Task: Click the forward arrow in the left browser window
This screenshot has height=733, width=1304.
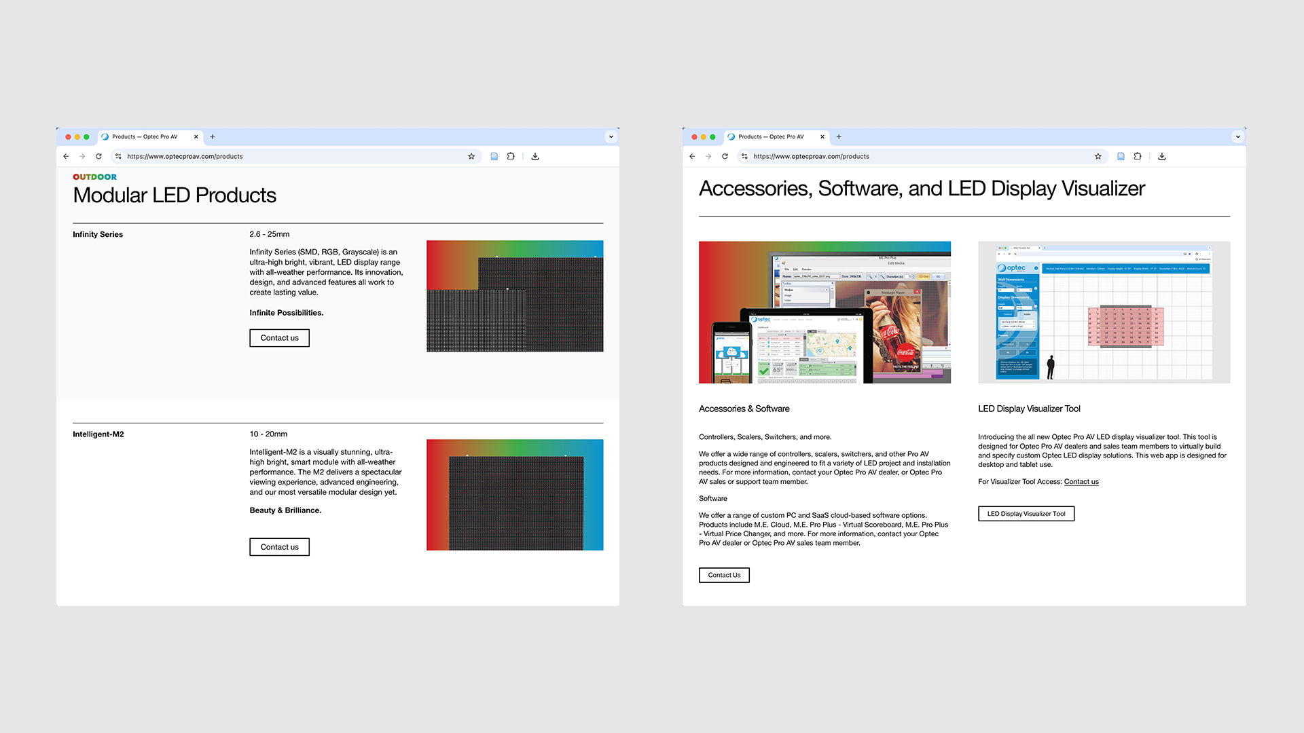Action: click(x=82, y=156)
